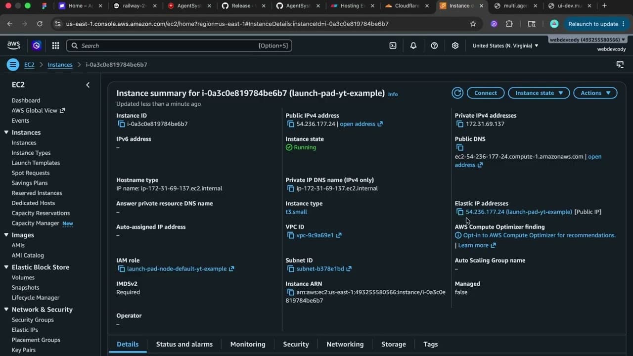The image size is (633, 356).
Task: Open the t3.small instance type link
Action: 296,212
